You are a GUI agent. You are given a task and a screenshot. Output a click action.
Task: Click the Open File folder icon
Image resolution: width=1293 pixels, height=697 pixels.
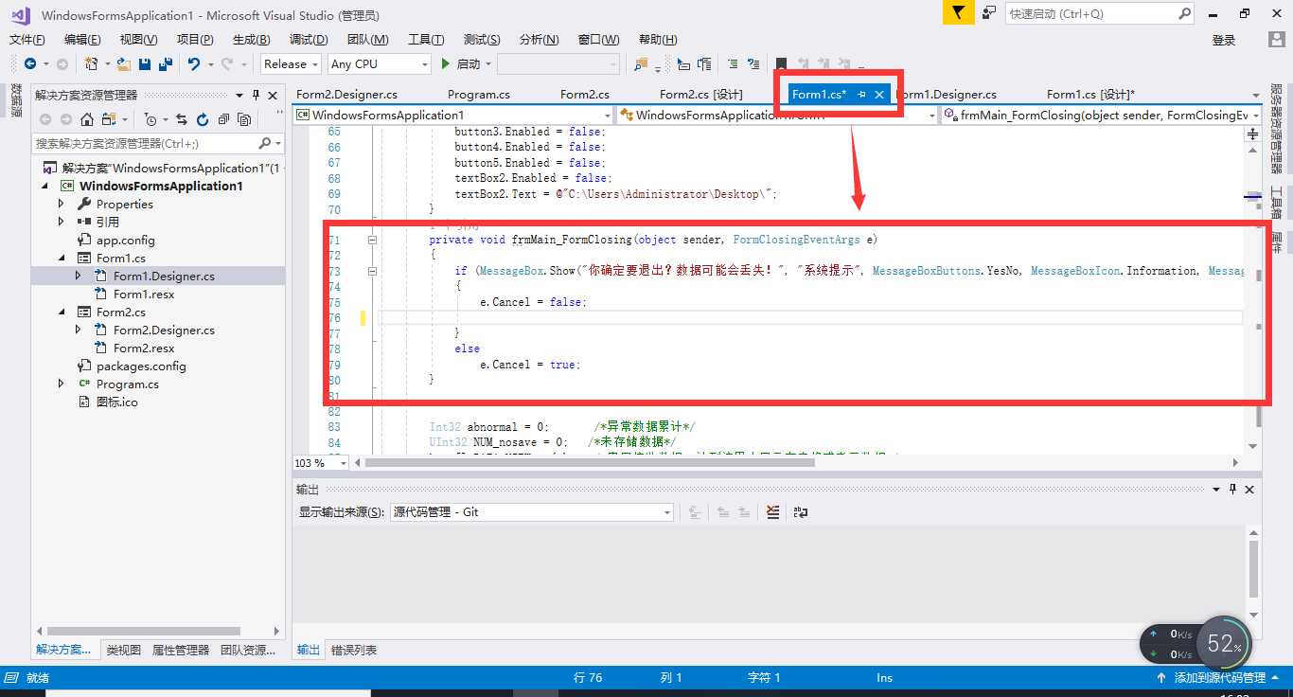point(123,63)
